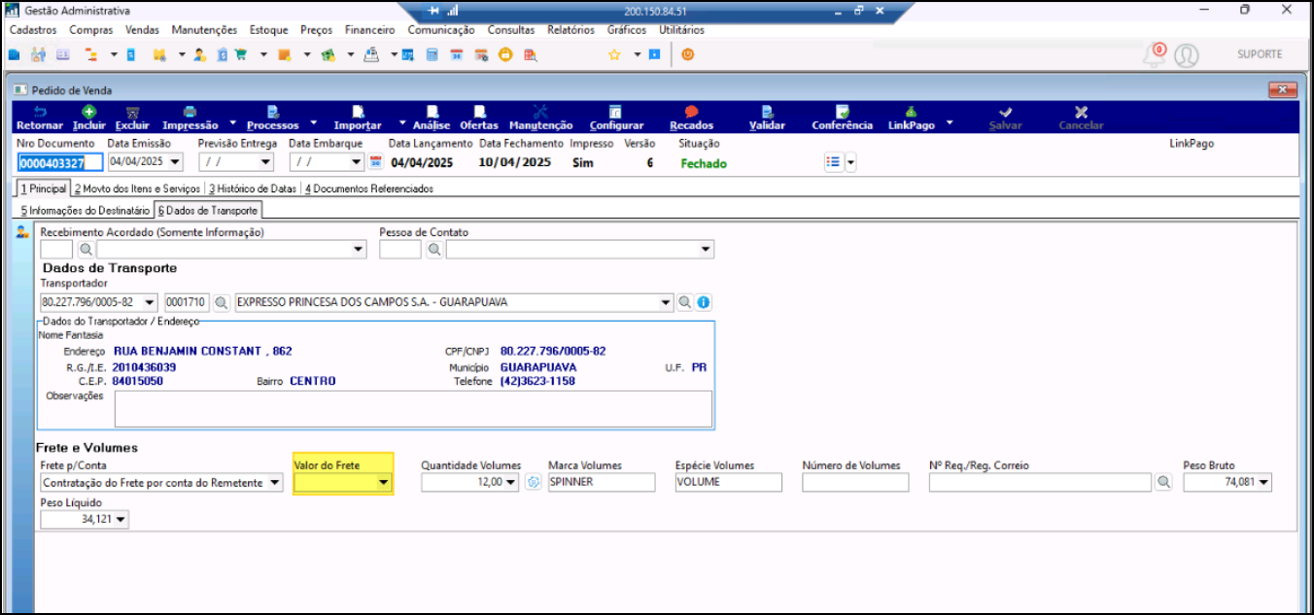The width and height of the screenshot is (1314, 615).
Task: Click the Marca Volumes field containing SPINNER
Action: tap(602, 482)
